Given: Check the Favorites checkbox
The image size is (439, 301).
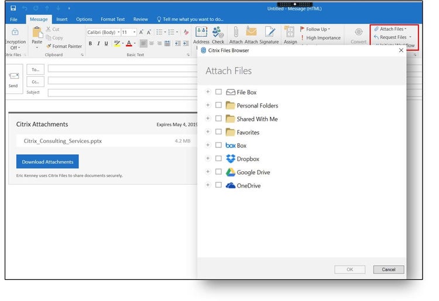Looking at the screenshot, I should click(219, 132).
